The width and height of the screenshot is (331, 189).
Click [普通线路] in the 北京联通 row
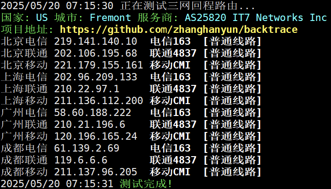pyautogui.click(x=232, y=53)
